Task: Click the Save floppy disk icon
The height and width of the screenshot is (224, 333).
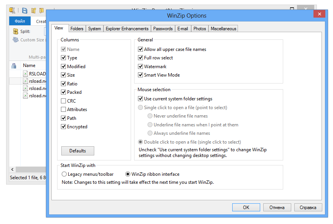Action: click(25, 10)
